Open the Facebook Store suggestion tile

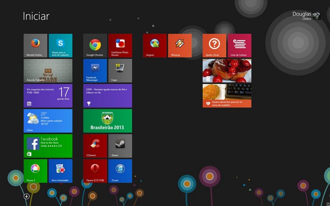coord(48,146)
